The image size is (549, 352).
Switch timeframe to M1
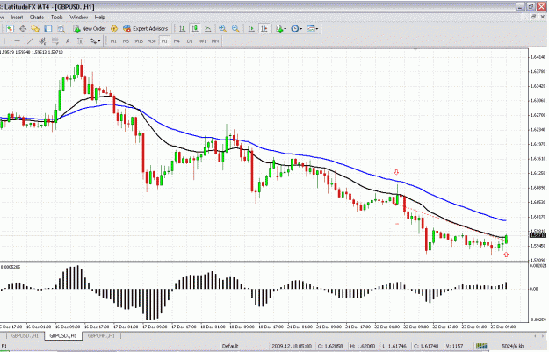pyautogui.click(x=113, y=41)
